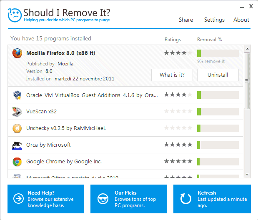Click the Our Picks sunglasses face icon
This screenshot has height=220, width=258.
click(x=103, y=199)
